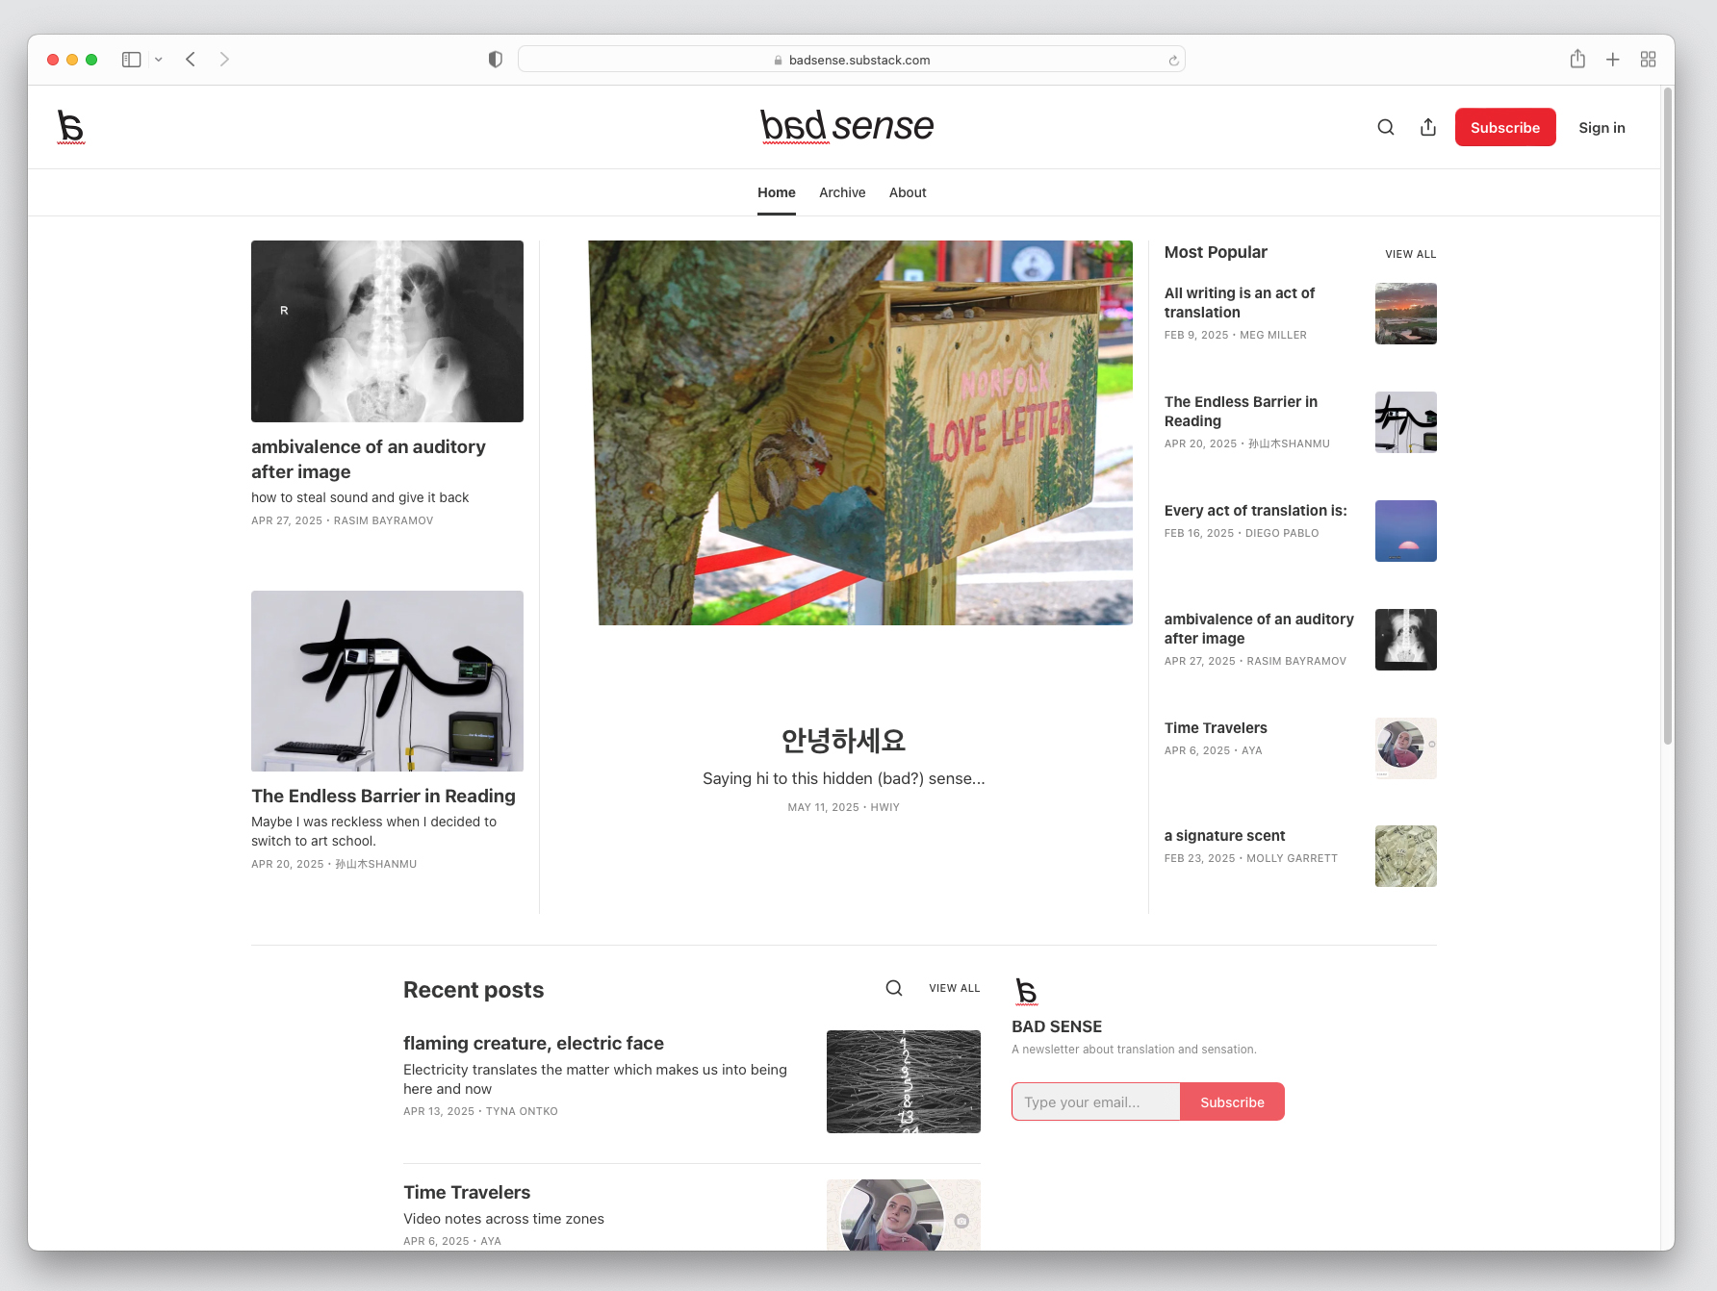
Task: Go back to the previous page
Action: [x=191, y=60]
